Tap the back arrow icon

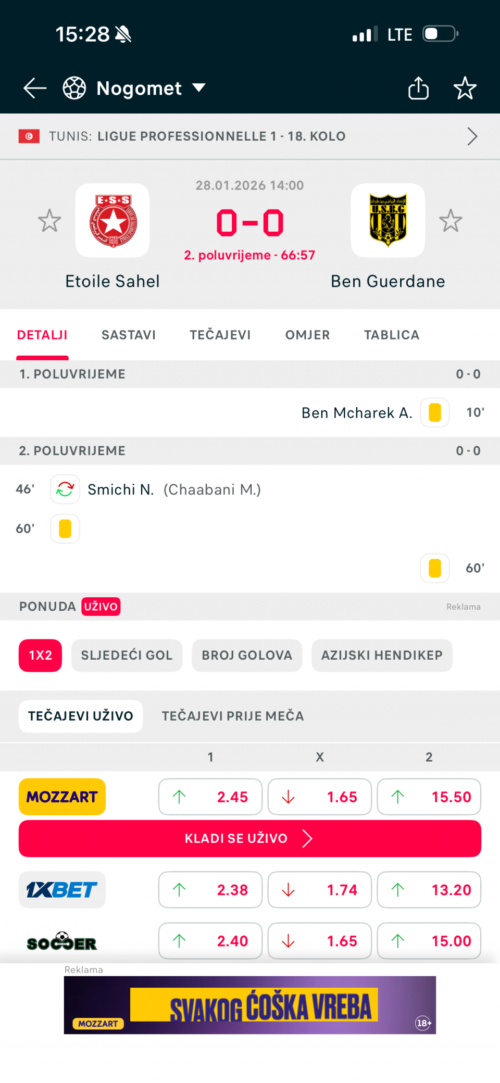(x=35, y=88)
